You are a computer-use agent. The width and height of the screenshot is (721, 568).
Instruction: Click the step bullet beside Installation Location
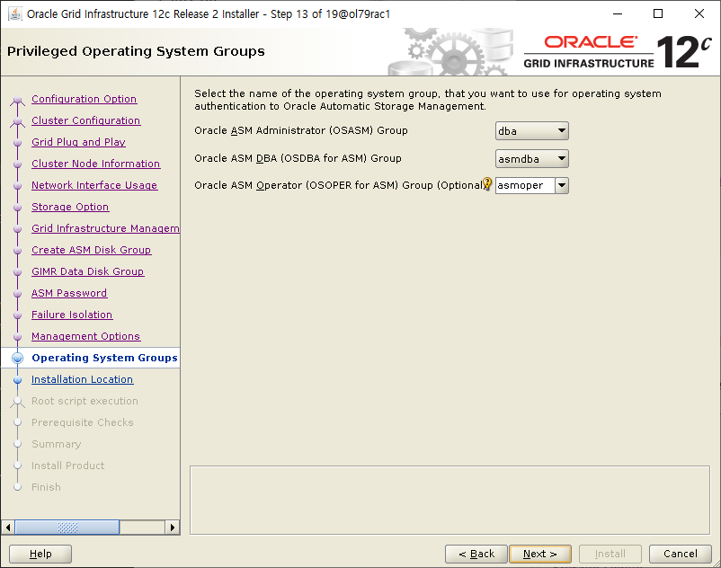tap(17, 380)
